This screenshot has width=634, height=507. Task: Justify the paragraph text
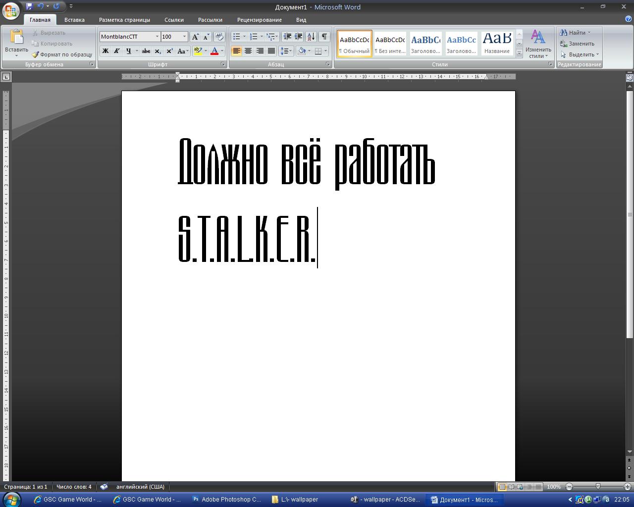271,51
